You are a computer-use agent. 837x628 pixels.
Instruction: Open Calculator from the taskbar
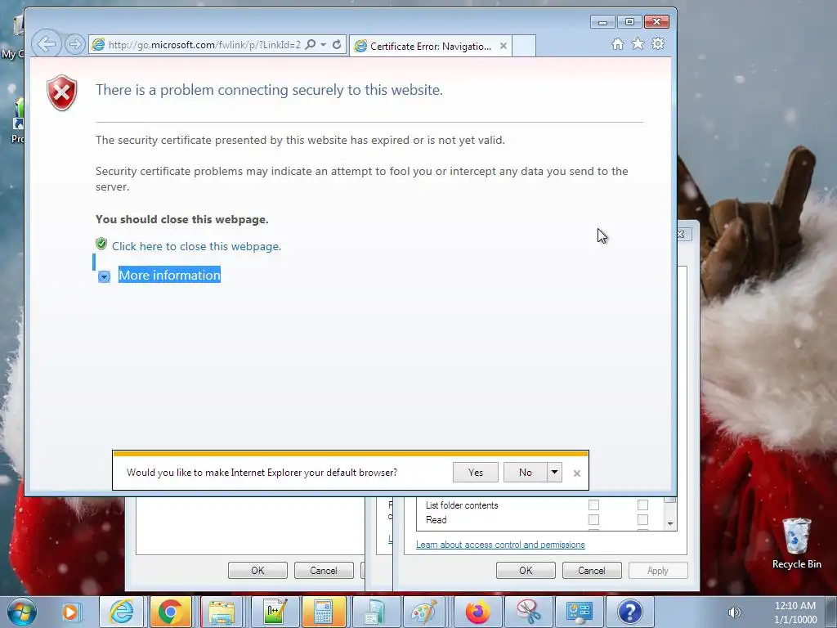tap(324, 612)
